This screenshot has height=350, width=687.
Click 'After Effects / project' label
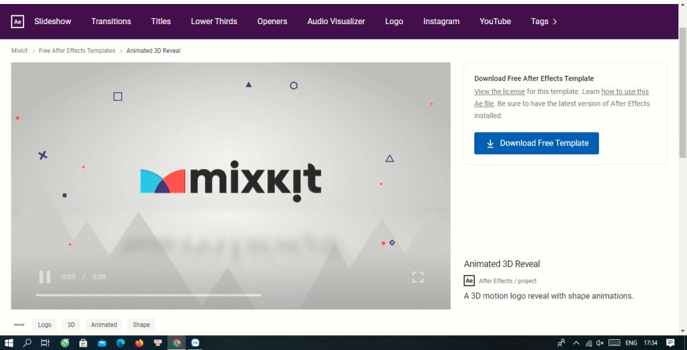coord(507,281)
